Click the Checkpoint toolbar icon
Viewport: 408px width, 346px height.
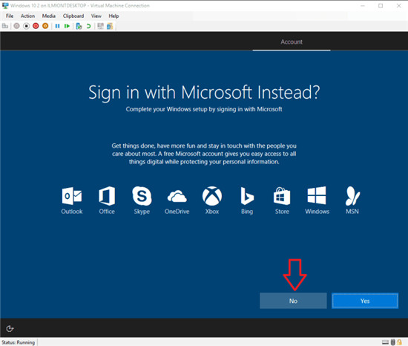tap(79, 26)
